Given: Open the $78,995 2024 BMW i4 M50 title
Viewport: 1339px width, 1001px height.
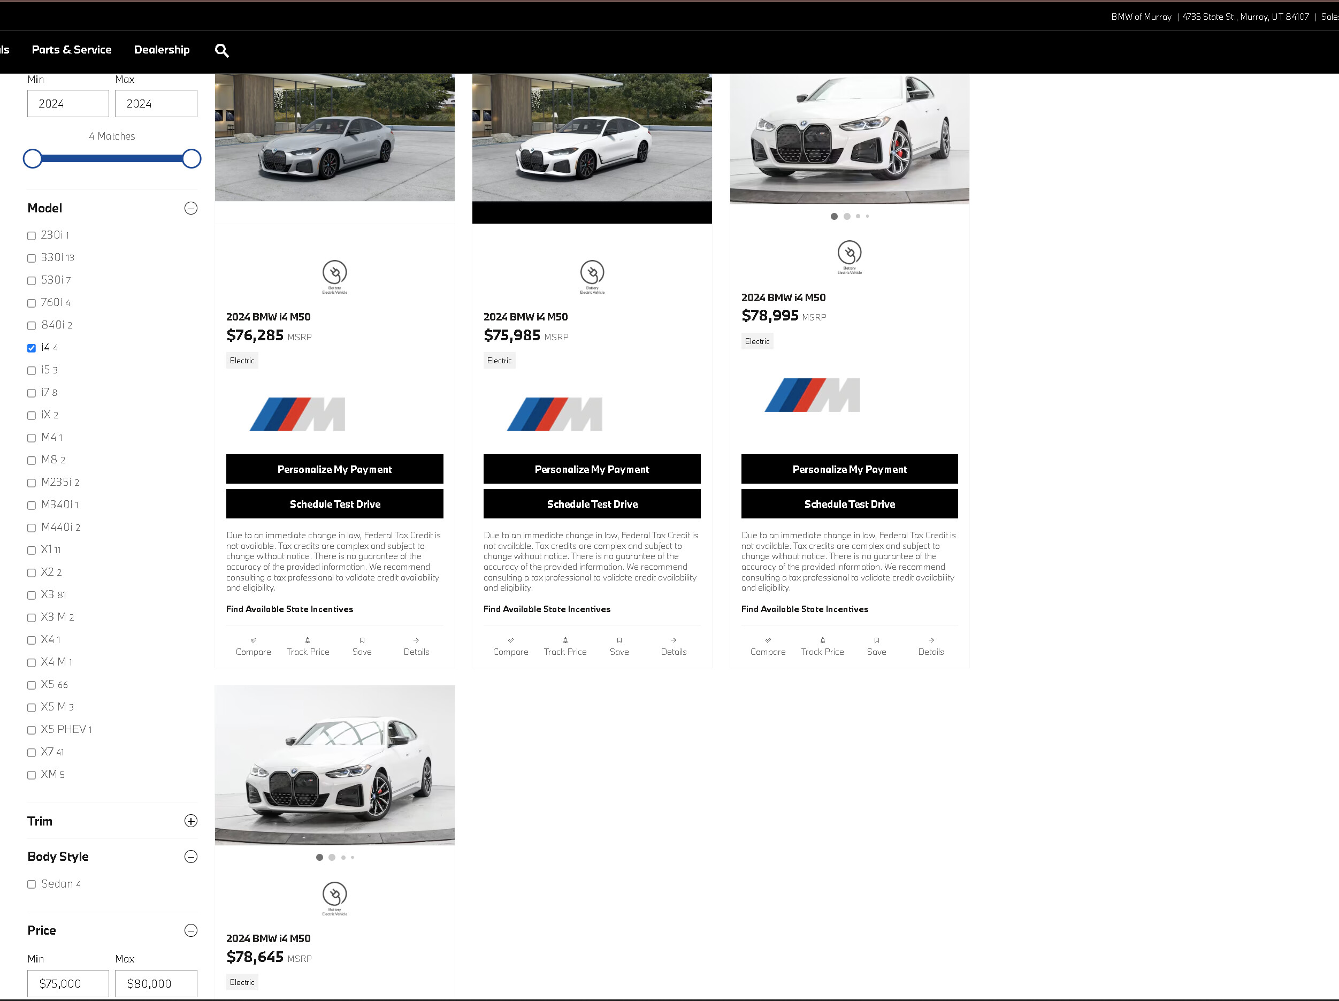Looking at the screenshot, I should pos(783,297).
